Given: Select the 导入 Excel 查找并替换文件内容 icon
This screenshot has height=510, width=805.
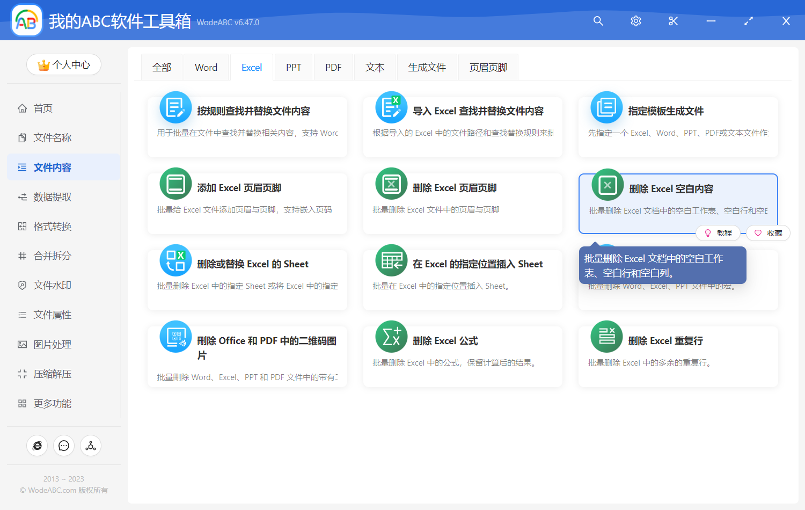Looking at the screenshot, I should (391, 107).
